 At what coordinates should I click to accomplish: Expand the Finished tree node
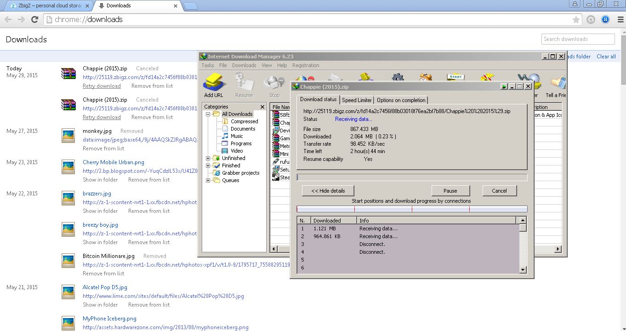208,165
